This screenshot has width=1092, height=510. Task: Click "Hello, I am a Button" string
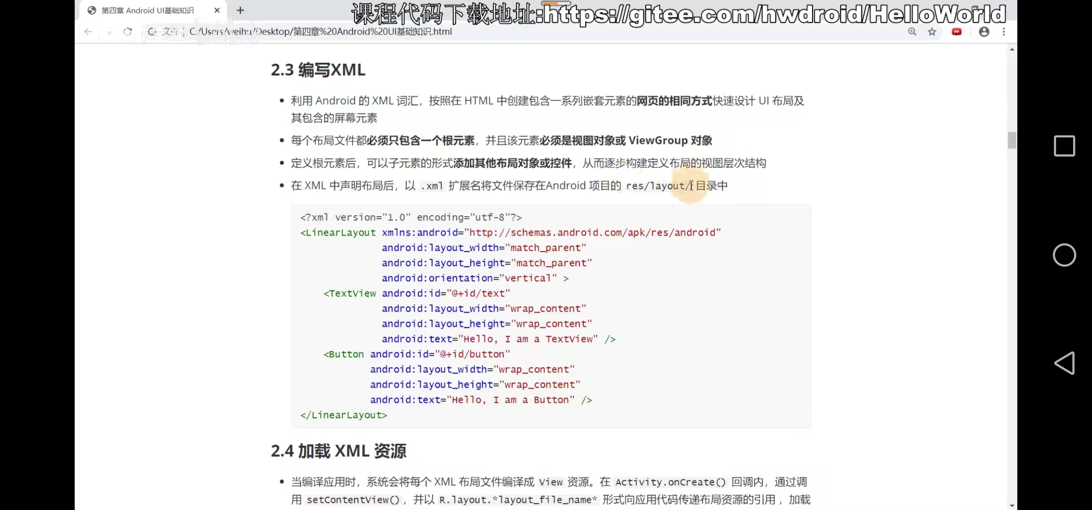[511, 400]
